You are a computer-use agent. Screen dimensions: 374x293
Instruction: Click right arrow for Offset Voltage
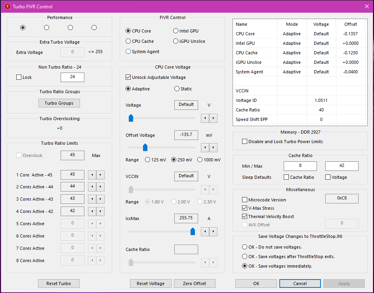(x=213, y=148)
